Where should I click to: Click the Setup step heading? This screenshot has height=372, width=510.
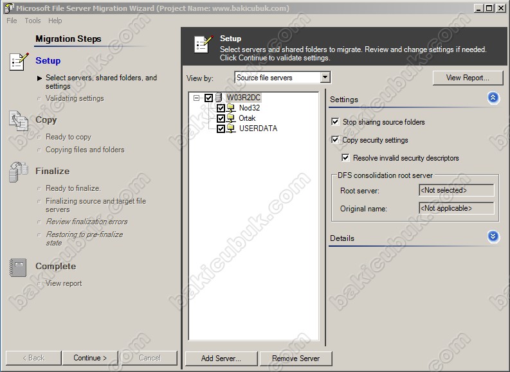[48, 61]
